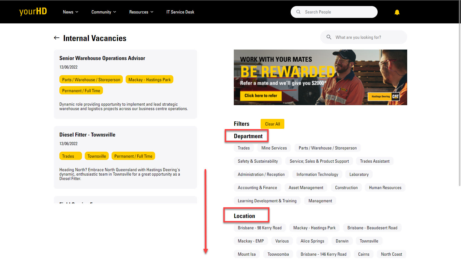
Task: Focus the Search People field
Action: (334, 12)
